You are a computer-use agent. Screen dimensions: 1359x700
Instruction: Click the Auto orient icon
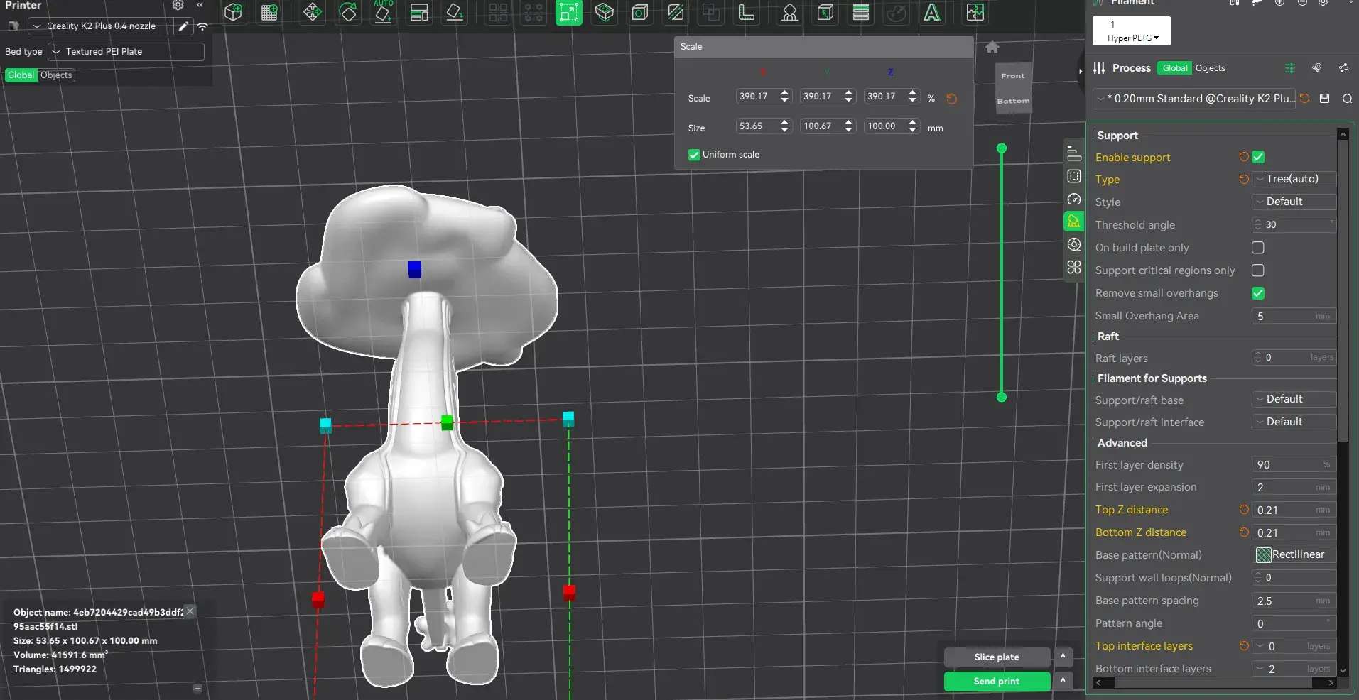coord(384,12)
